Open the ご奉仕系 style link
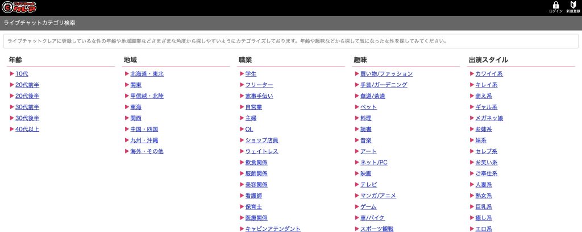 (487, 174)
